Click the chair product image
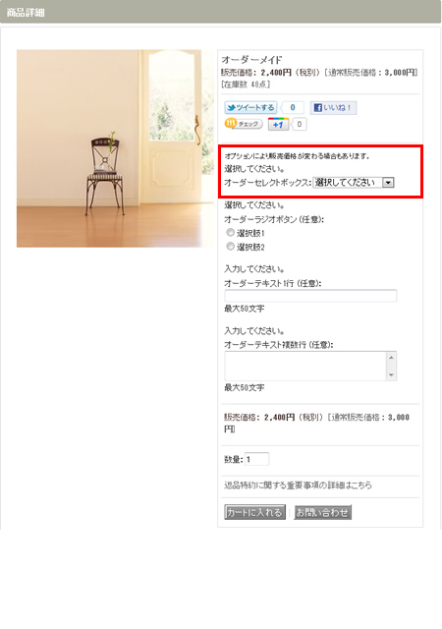 (x=115, y=148)
